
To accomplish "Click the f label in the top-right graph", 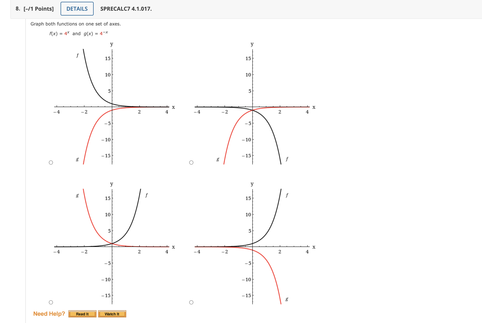I will pyautogui.click(x=287, y=159).
